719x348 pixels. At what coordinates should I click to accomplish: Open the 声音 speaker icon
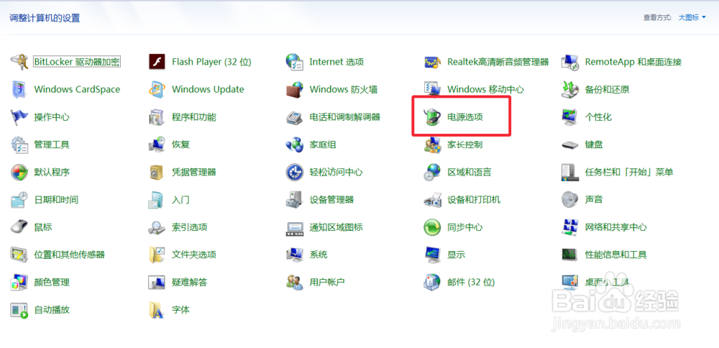[570, 199]
